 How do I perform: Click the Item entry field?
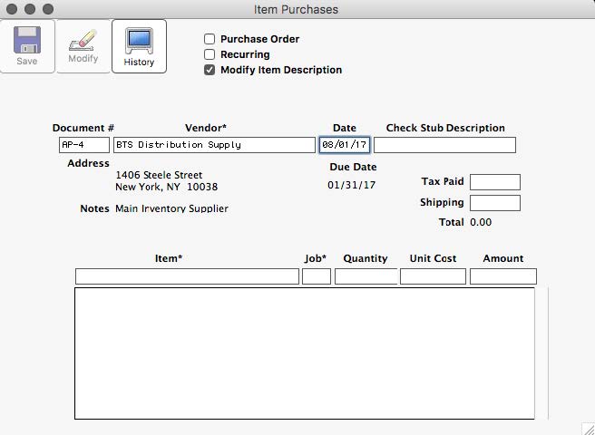187,276
